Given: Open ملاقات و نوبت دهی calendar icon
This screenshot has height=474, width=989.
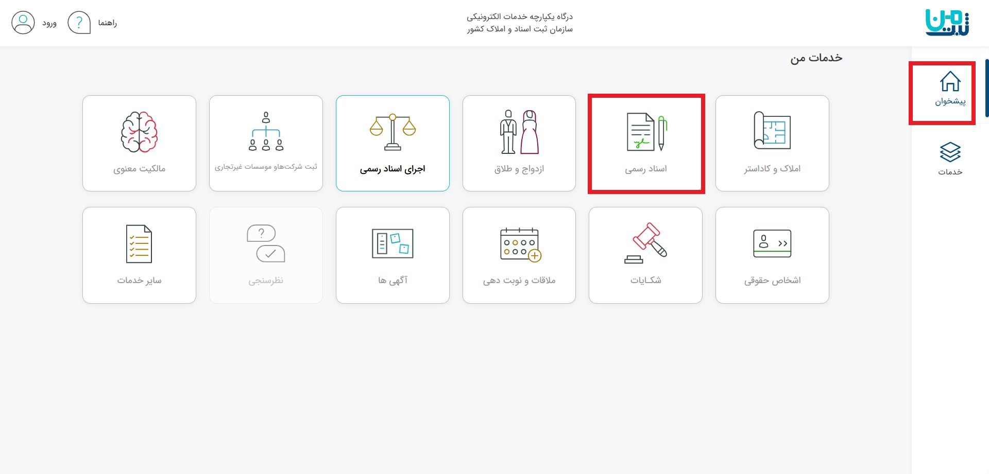Looking at the screenshot, I should (520, 244).
